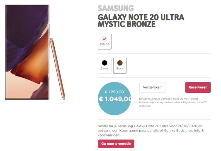The width and height of the screenshot is (221, 151).
Task: Choose the Zwart black color swatch
Action: point(104,66)
